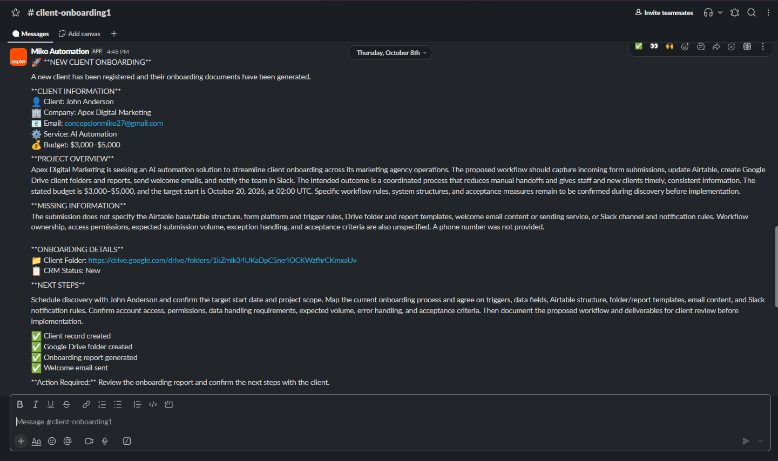778x461 pixels.
Task: Star the client-onboarding1 channel
Action: coord(16,12)
